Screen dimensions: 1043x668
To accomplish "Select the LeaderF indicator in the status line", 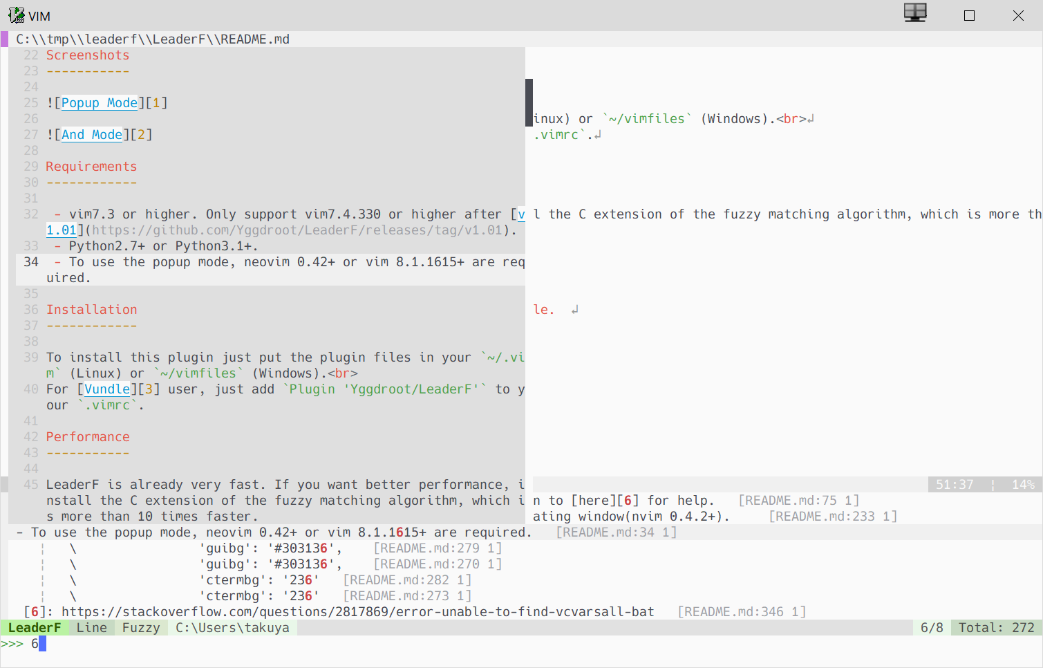I will pos(35,627).
